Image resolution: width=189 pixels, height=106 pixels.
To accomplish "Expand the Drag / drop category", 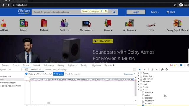I will (x=139, y=76).
